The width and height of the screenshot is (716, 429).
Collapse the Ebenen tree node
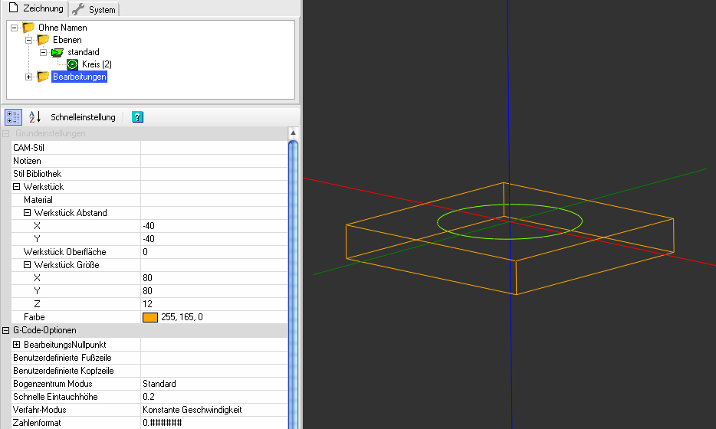[29, 40]
